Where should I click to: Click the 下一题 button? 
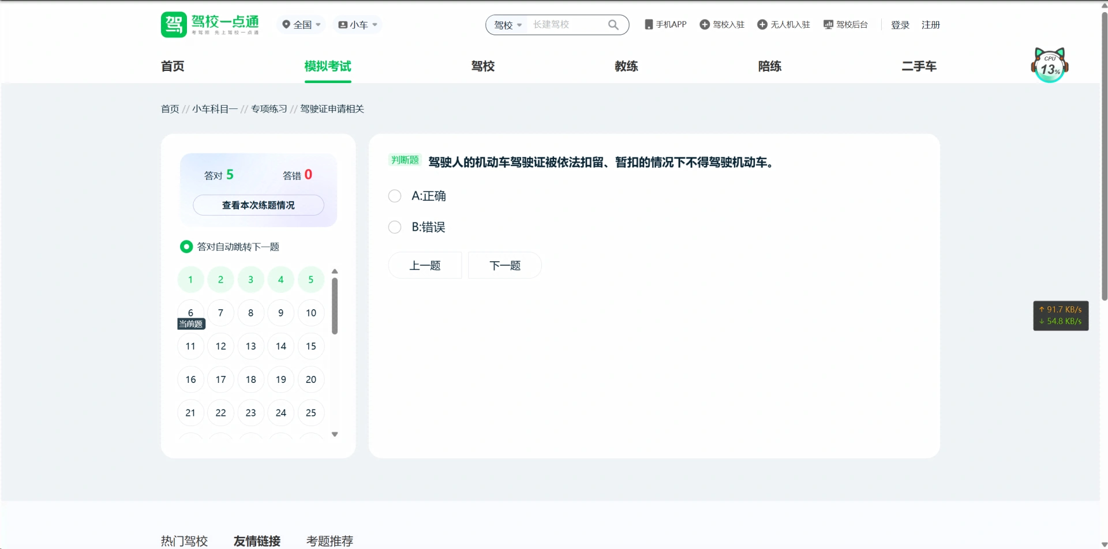(504, 265)
